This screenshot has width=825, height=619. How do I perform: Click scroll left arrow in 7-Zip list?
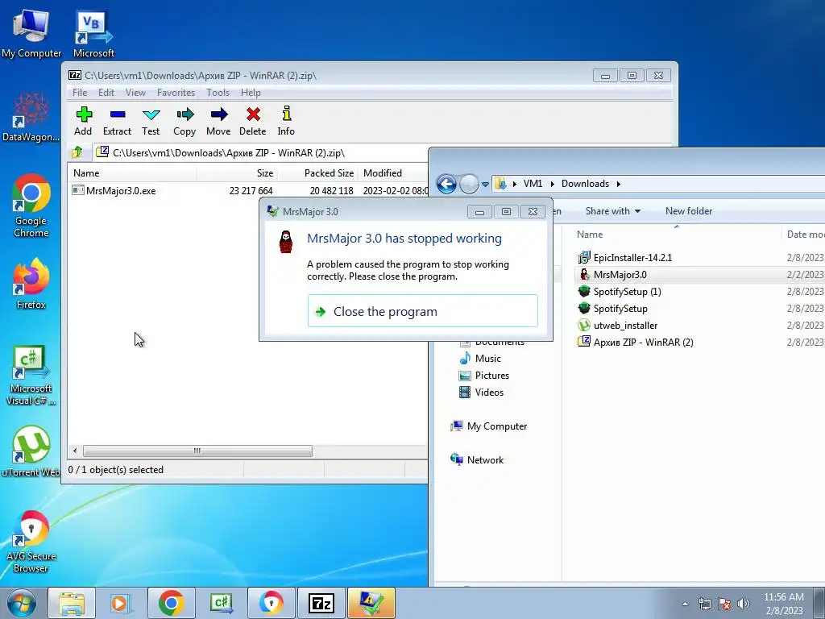tap(75, 451)
